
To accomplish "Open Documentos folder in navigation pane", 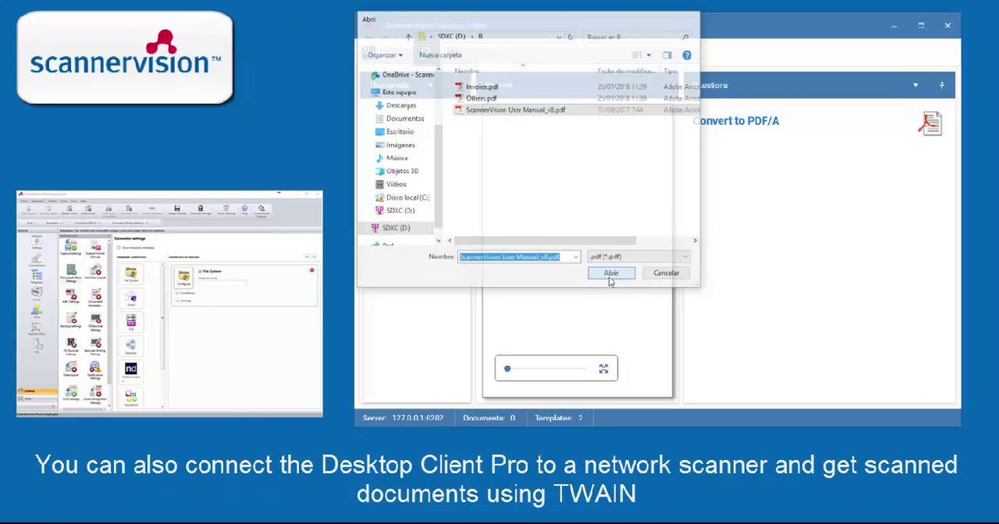I will pyautogui.click(x=398, y=118).
